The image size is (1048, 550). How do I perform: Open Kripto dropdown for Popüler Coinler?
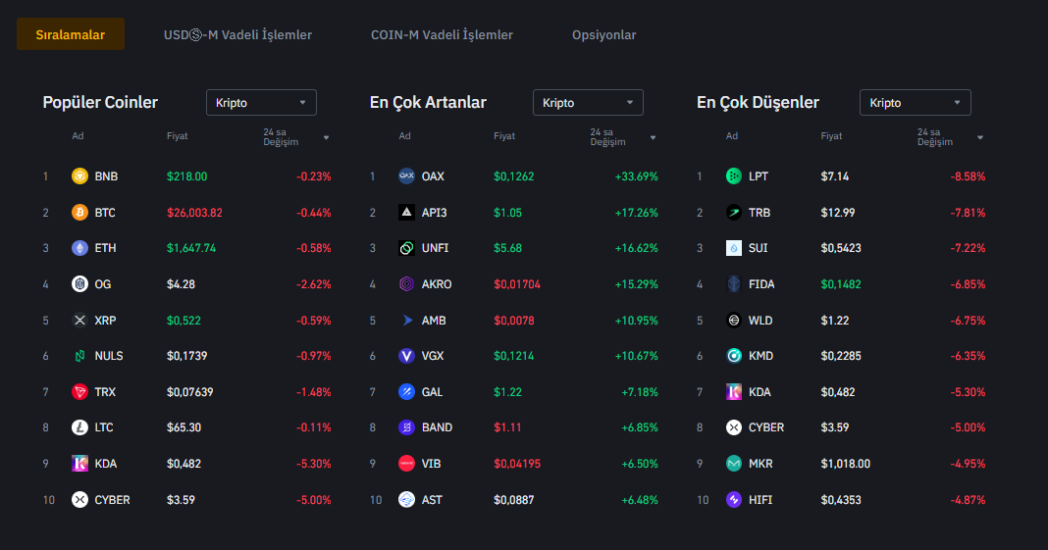pyautogui.click(x=261, y=103)
